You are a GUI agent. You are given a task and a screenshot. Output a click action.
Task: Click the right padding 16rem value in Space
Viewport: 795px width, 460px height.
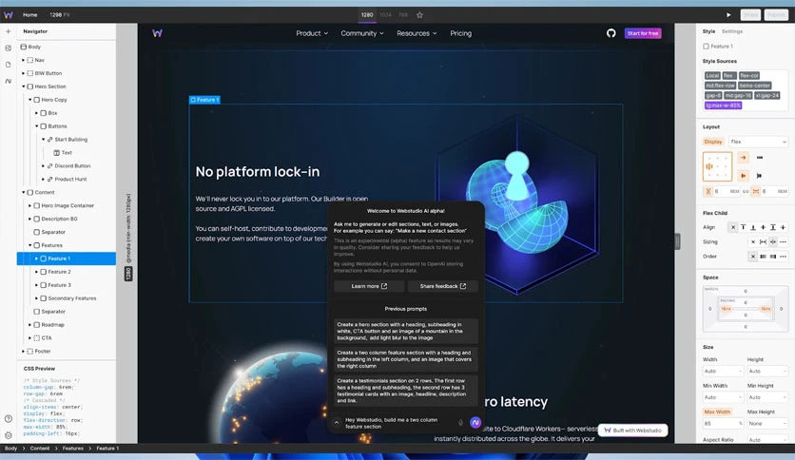coord(766,309)
